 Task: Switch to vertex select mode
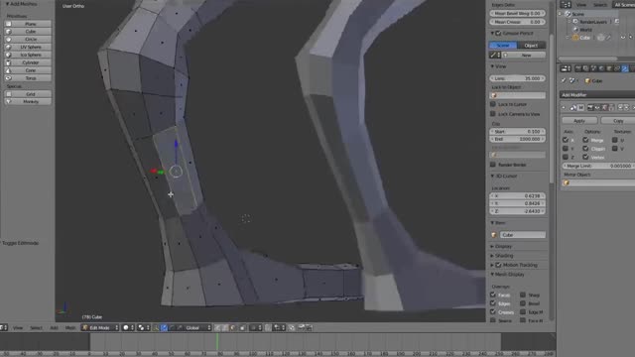(218, 328)
